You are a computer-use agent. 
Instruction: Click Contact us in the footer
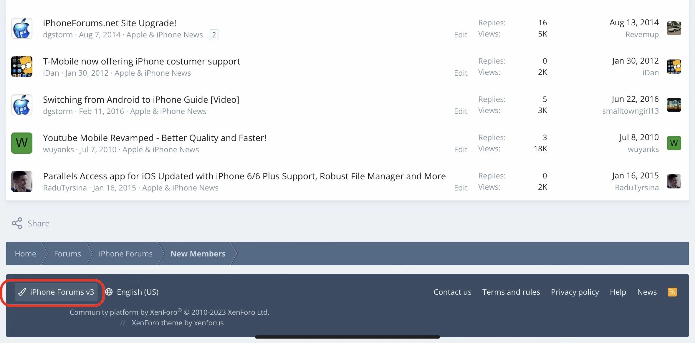pyautogui.click(x=452, y=292)
